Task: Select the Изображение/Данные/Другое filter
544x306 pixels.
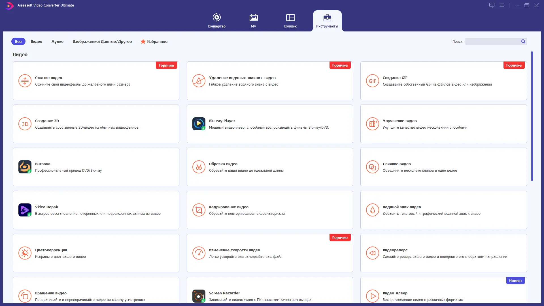Action: point(102,41)
